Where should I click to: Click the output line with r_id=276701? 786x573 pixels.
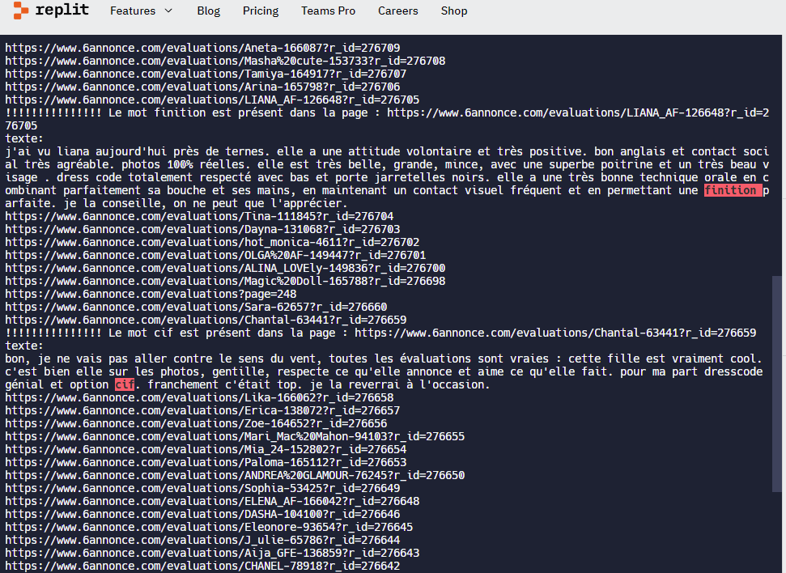coord(215,255)
